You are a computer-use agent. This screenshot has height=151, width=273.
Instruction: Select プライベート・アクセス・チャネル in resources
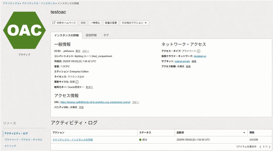click(x=23, y=140)
